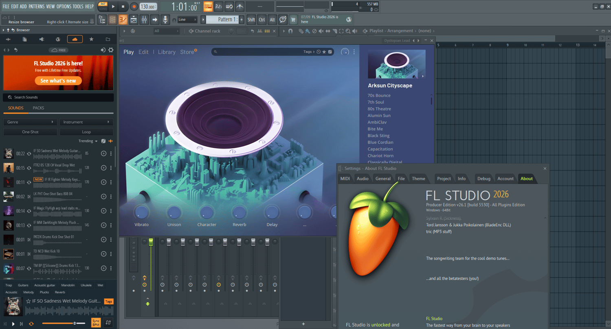Viewport: 611px width, 329px height.
Task: Adjust the Vibrato knob
Action: pyautogui.click(x=141, y=212)
